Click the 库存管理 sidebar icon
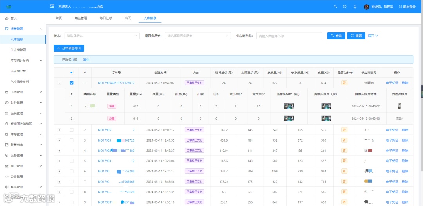423x206 pixels. [7, 134]
